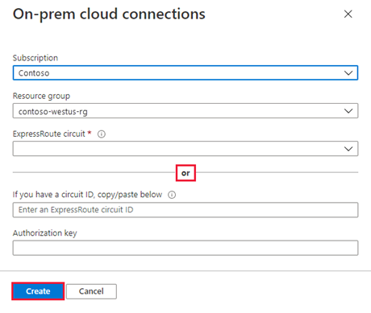Click the 'If you have a circuit ID' label
Viewport: 371px width, 313px height.
(87, 195)
